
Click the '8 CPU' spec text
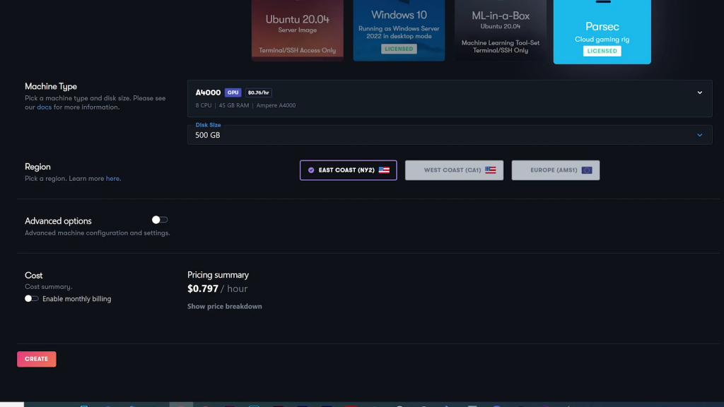pos(204,106)
